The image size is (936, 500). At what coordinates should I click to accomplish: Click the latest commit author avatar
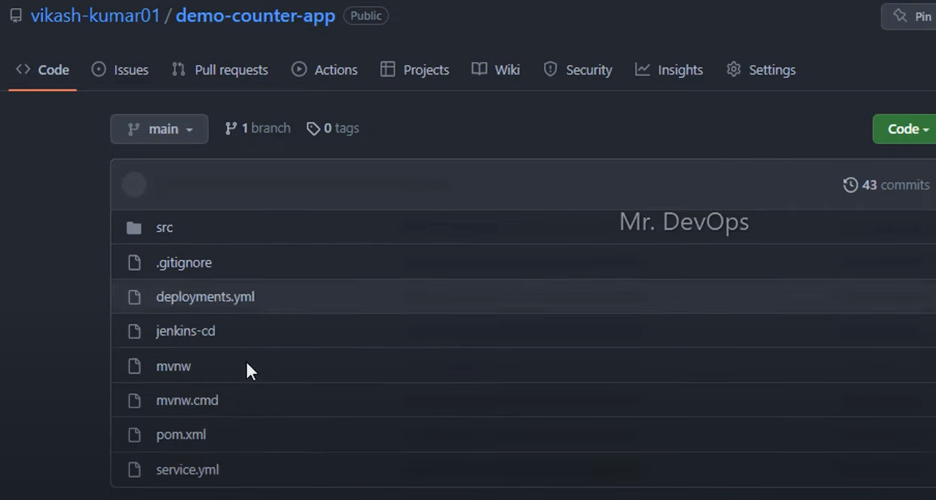(x=134, y=185)
